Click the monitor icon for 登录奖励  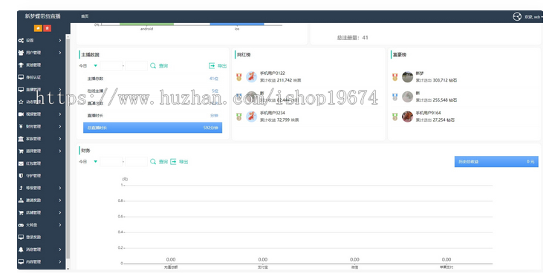(21, 237)
